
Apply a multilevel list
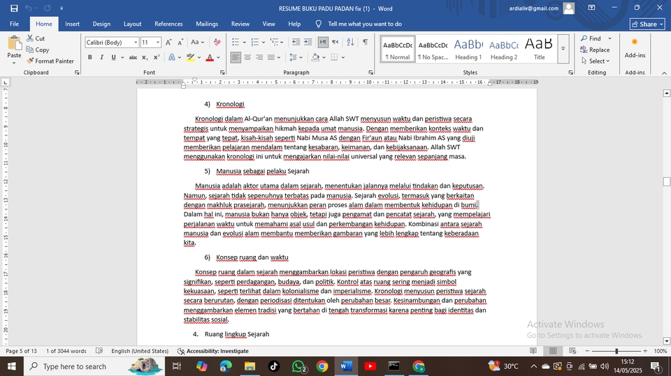[x=274, y=42]
